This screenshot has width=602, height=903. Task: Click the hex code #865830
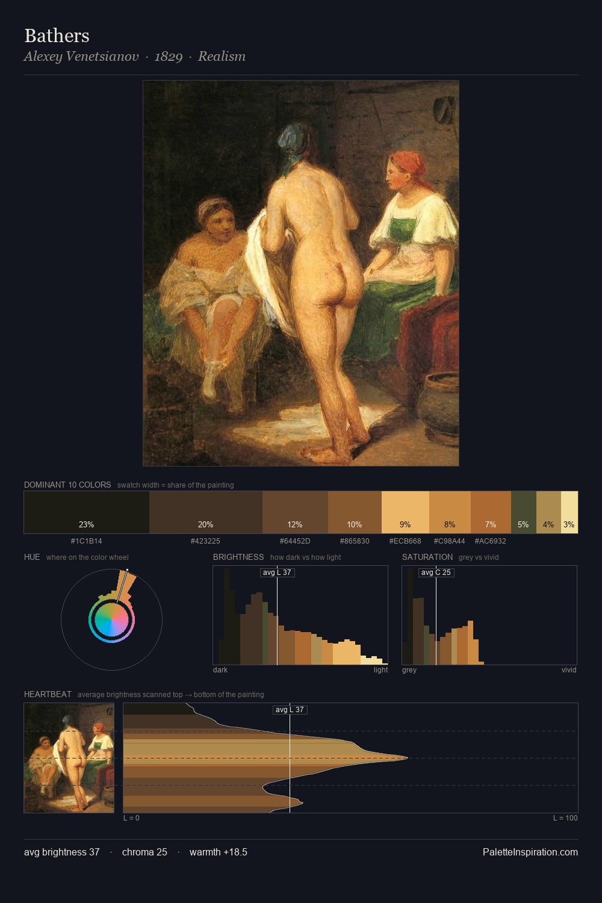tap(355, 541)
